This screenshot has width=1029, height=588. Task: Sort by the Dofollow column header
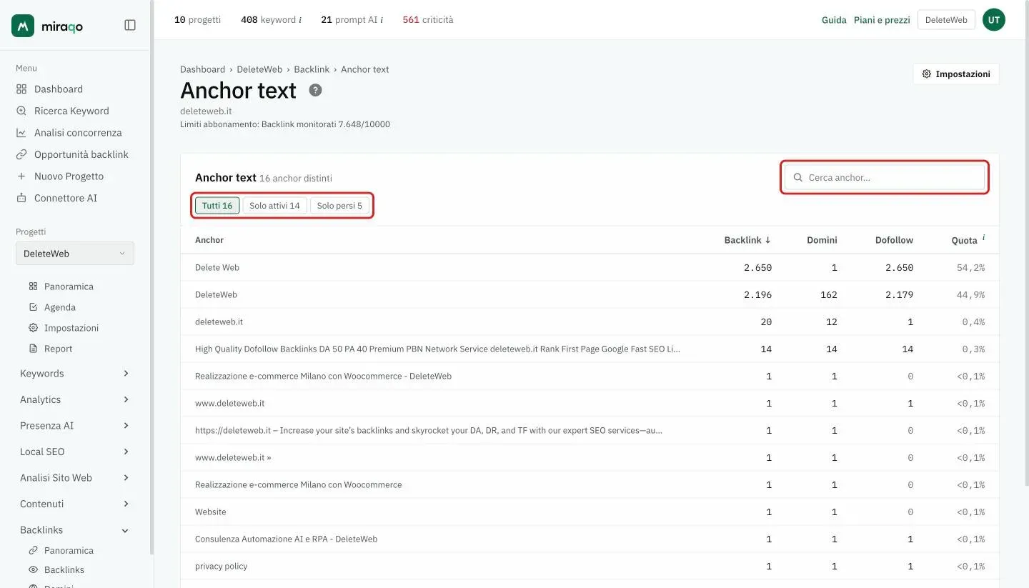[894, 240]
